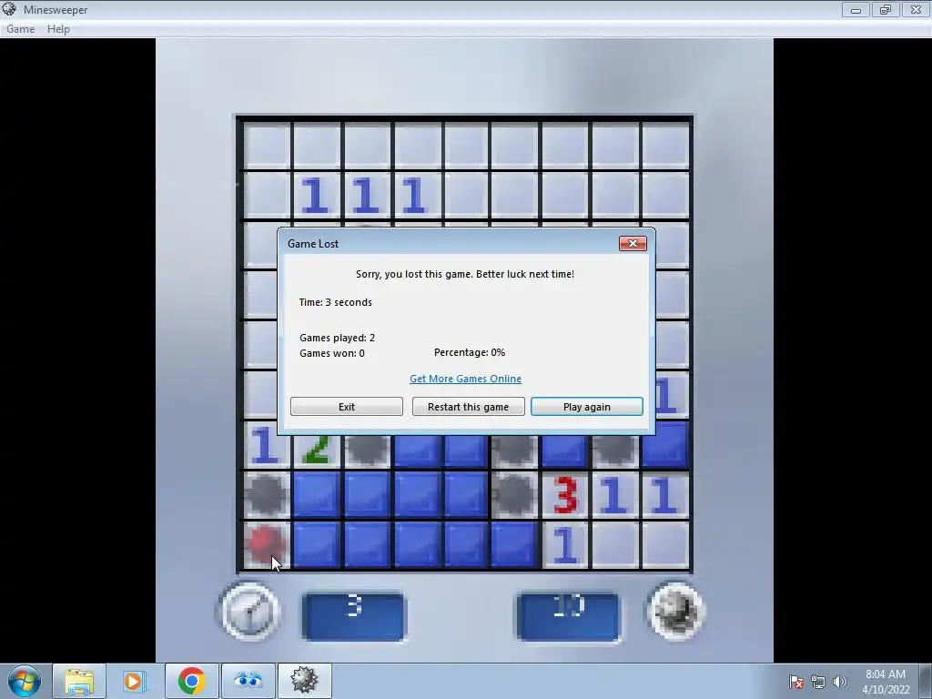Screen dimensions: 932x699
Task: Click the elapsed time display showing 3
Action: [354, 616]
